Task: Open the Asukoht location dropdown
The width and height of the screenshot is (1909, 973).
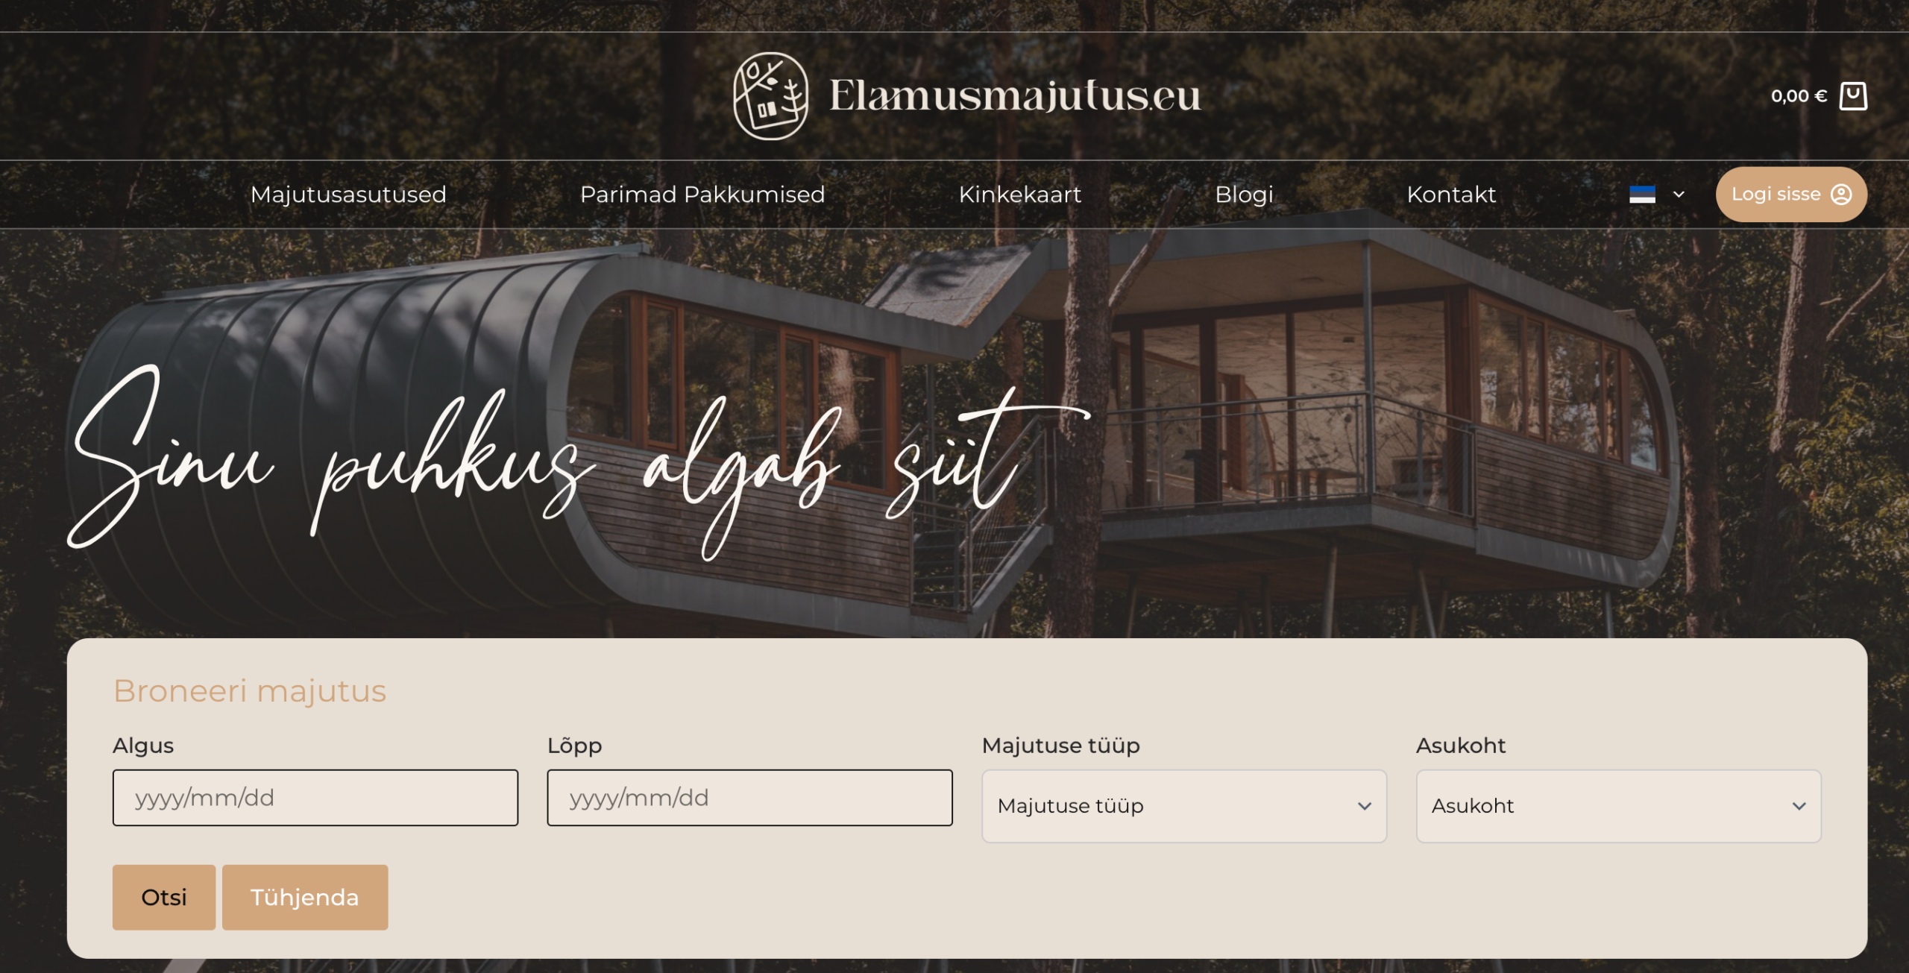Action: (1618, 806)
